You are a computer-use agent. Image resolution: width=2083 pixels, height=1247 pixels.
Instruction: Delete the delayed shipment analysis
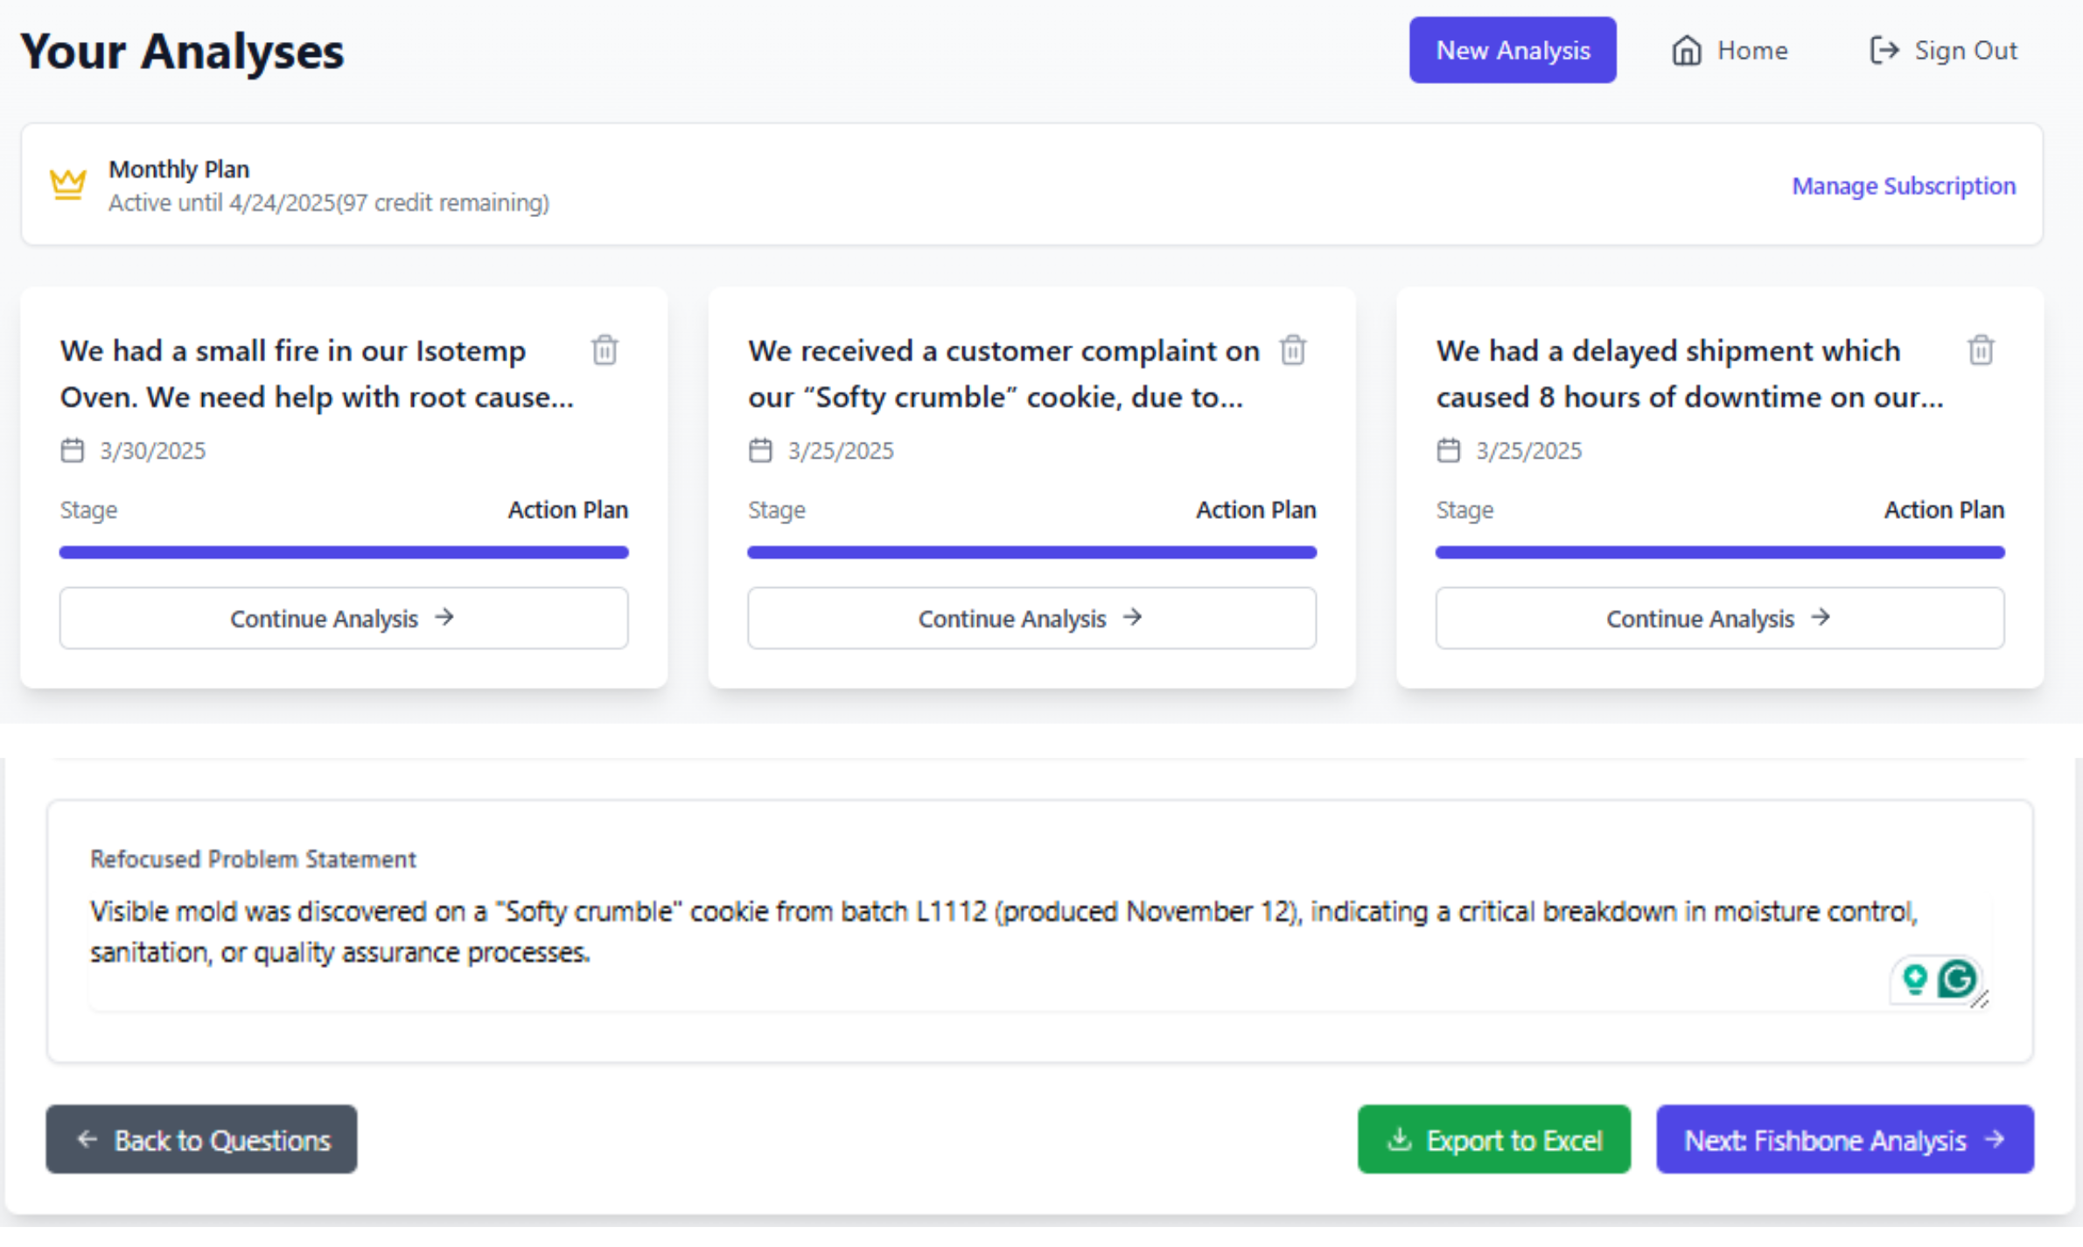(x=1981, y=351)
